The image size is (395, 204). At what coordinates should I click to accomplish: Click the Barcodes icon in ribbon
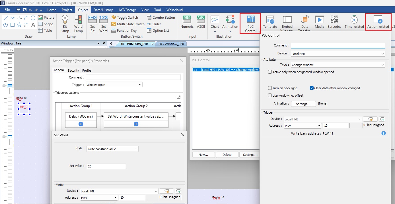click(334, 22)
